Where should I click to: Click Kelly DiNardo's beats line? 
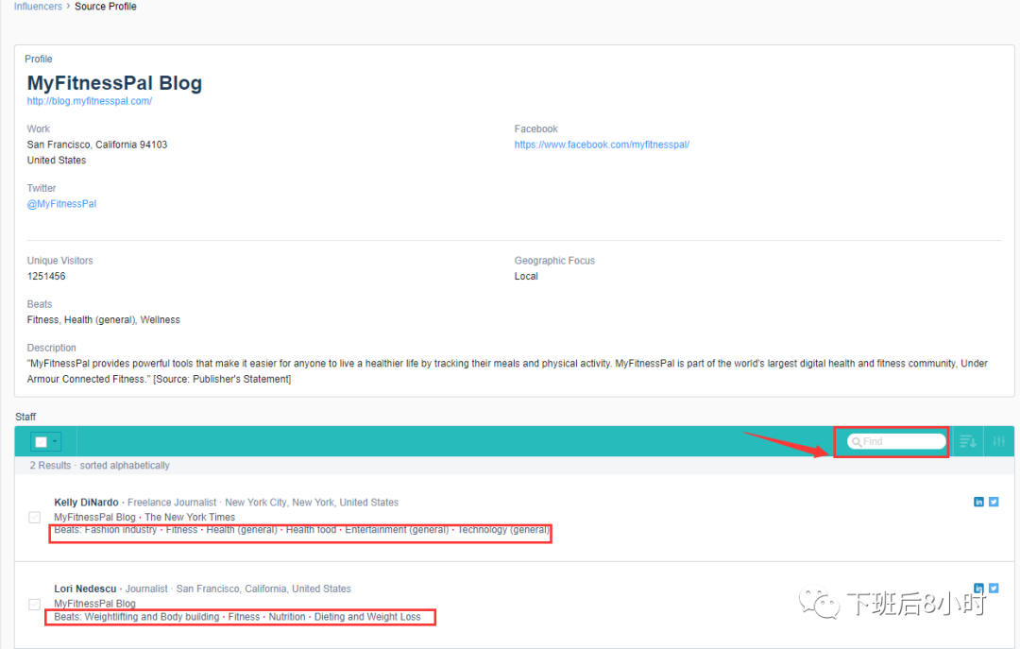pyautogui.click(x=301, y=530)
